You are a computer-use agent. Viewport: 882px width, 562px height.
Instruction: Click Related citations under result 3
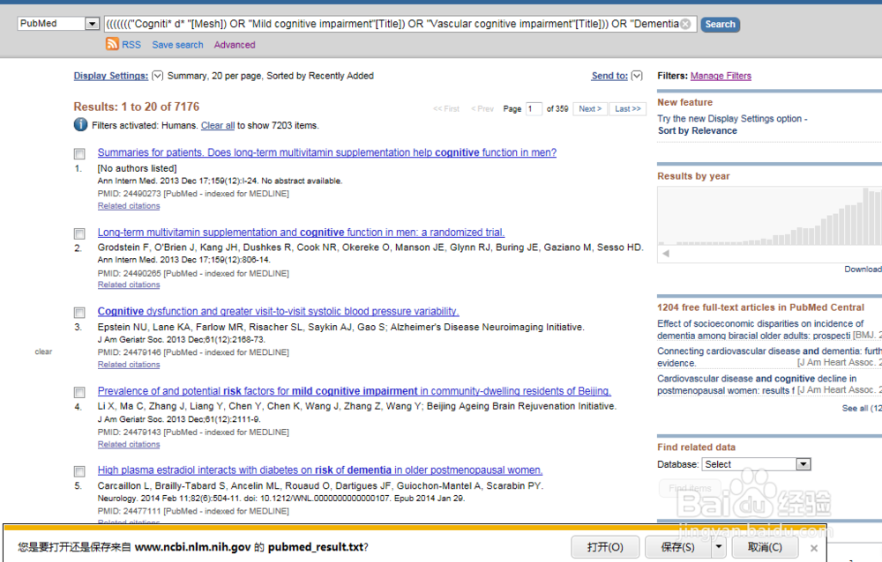(129, 365)
